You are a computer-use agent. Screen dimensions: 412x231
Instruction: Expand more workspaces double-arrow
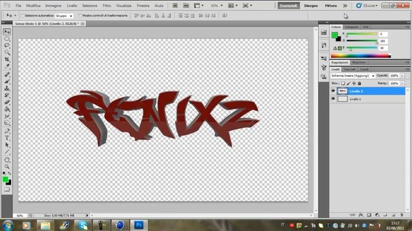(345, 6)
